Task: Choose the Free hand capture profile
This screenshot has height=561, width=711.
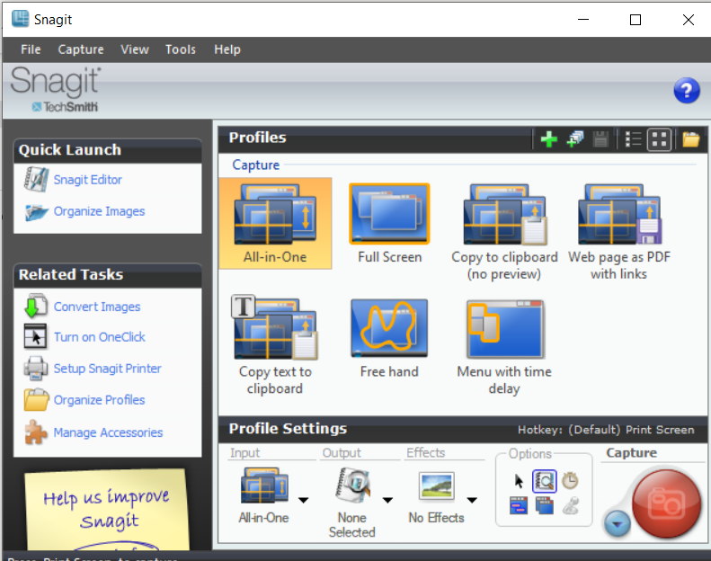Action: [389, 338]
